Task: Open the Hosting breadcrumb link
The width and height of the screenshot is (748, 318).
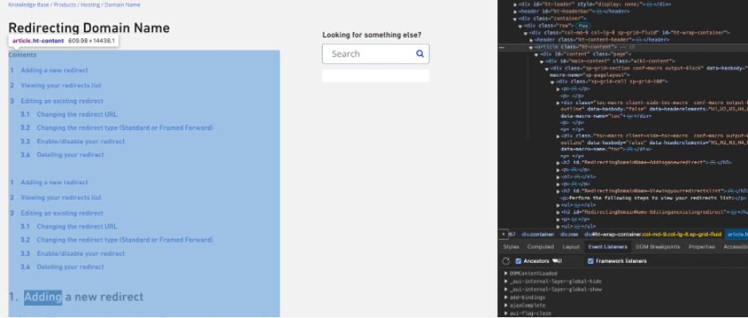Action: [x=90, y=5]
